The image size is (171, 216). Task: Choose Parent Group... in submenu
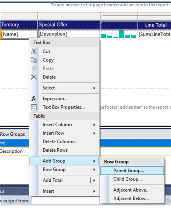[x=132, y=171]
